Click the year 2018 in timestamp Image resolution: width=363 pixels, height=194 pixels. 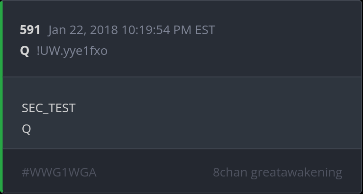[104, 30]
